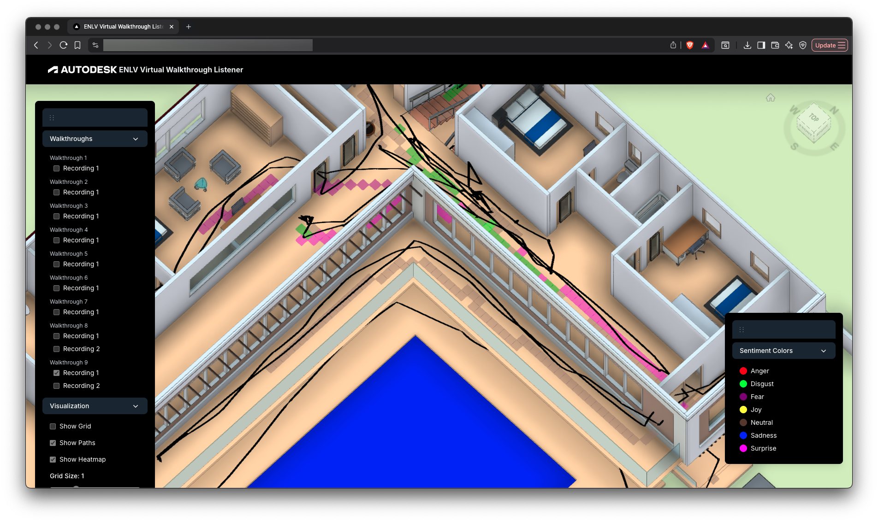
Task: Open a new browser tab
Action: 189,27
